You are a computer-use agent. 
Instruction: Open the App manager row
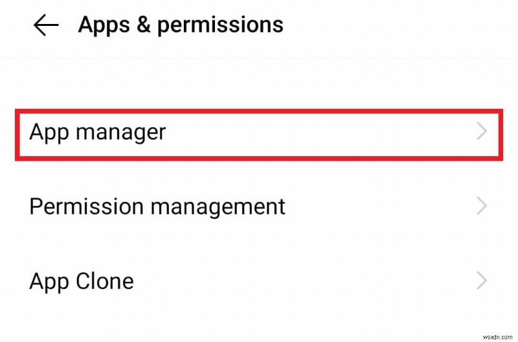point(259,133)
